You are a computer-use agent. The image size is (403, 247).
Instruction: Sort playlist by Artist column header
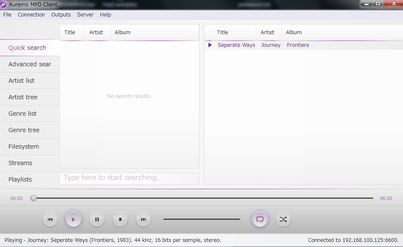coord(269,33)
